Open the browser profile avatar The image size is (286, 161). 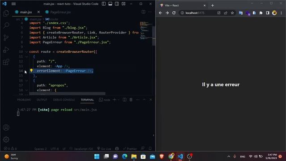pyautogui.click(x=274, y=13)
